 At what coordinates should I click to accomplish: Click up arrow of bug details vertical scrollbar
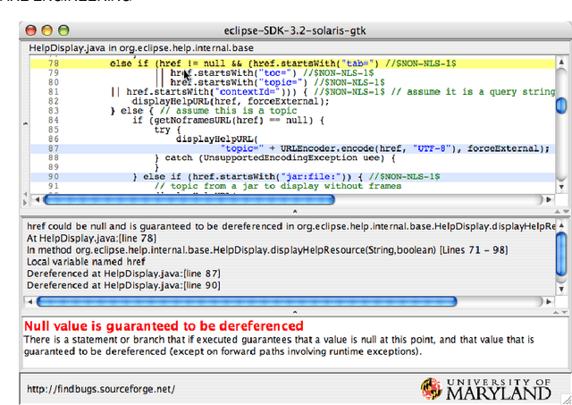561,226
